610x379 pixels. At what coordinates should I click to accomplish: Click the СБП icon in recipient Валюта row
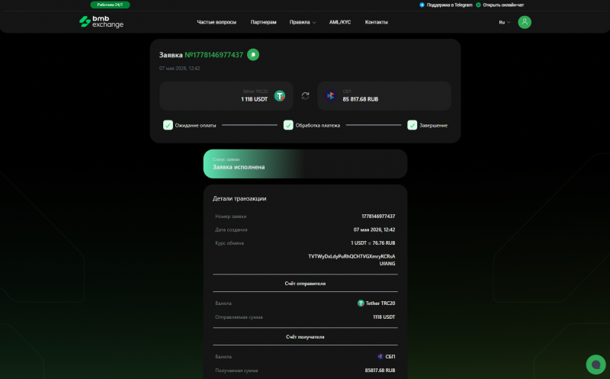(380, 356)
